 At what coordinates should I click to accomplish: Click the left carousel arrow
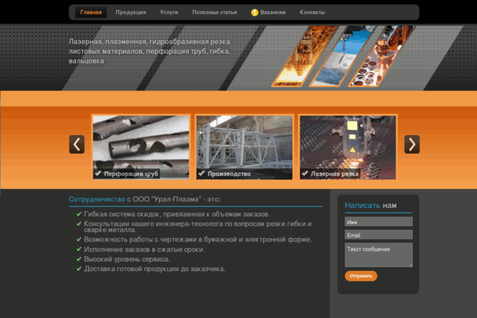click(x=77, y=144)
